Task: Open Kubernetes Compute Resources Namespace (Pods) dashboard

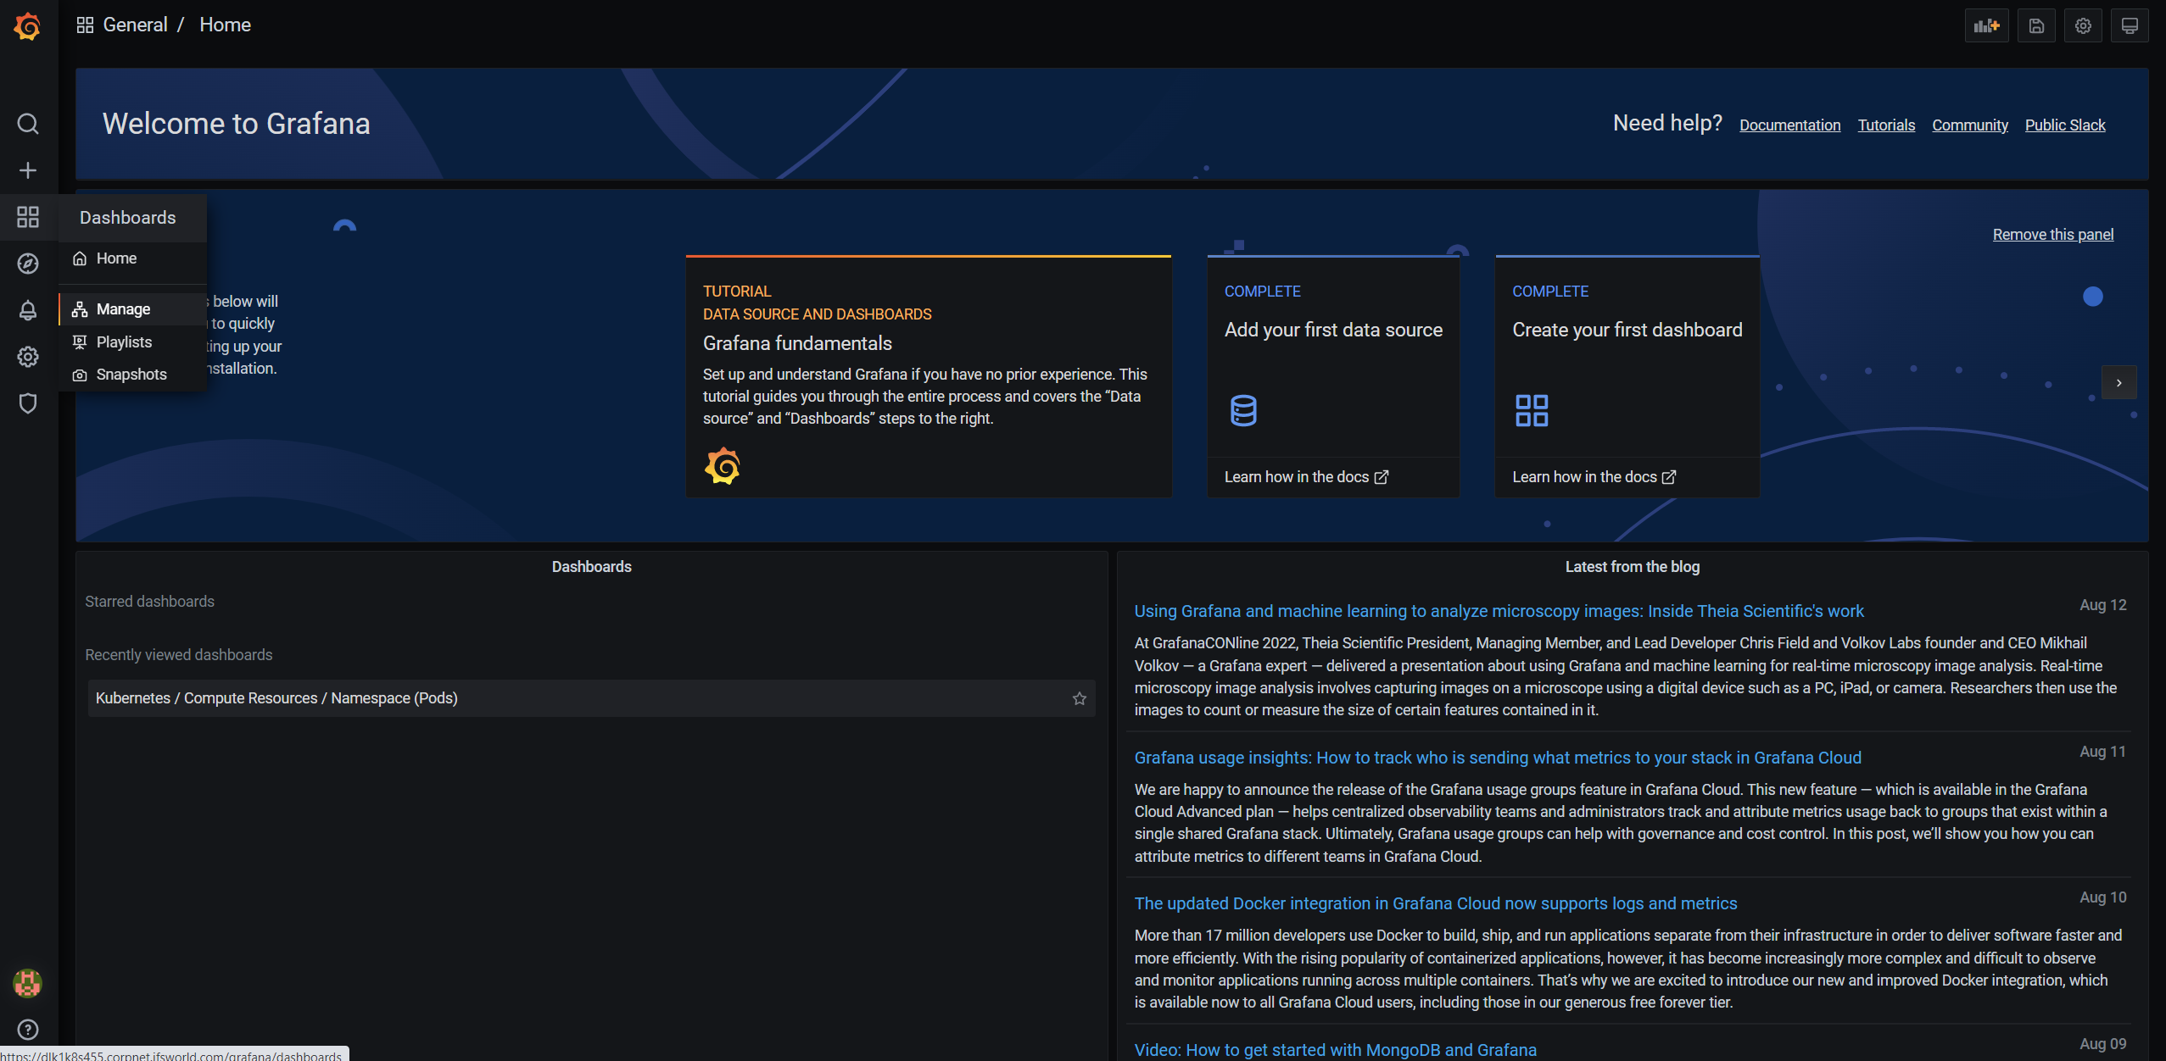Action: point(276,698)
